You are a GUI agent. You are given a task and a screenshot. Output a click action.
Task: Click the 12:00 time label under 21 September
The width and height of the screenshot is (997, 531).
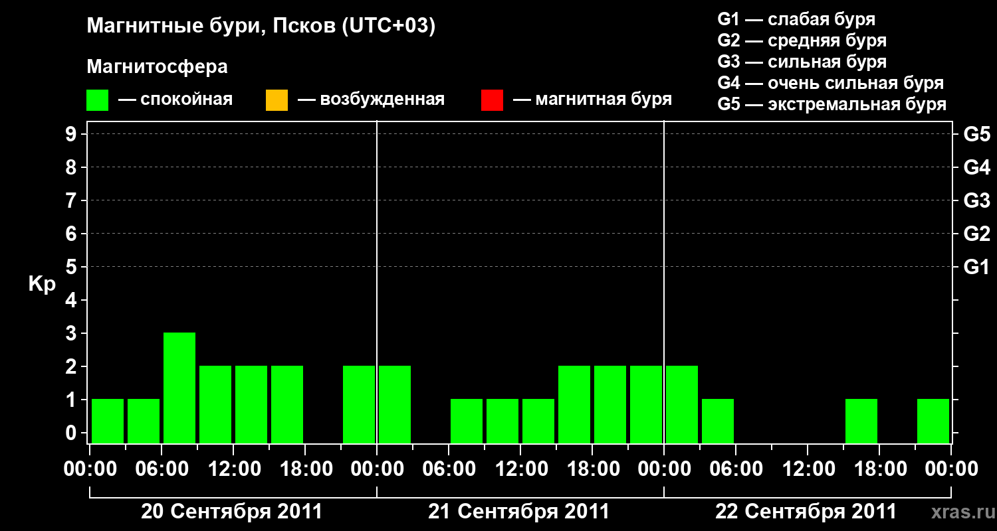coord(520,469)
